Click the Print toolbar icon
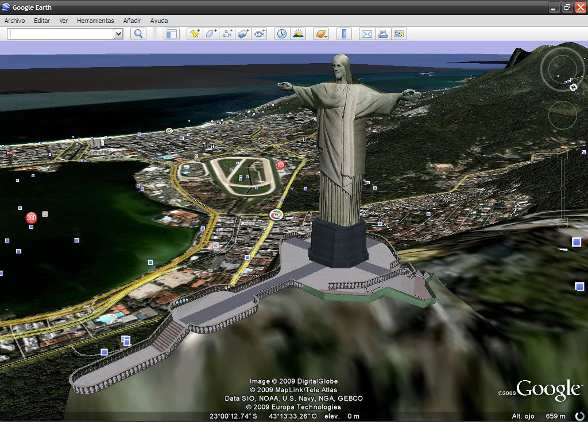The width and height of the screenshot is (588, 422). (x=383, y=34)
